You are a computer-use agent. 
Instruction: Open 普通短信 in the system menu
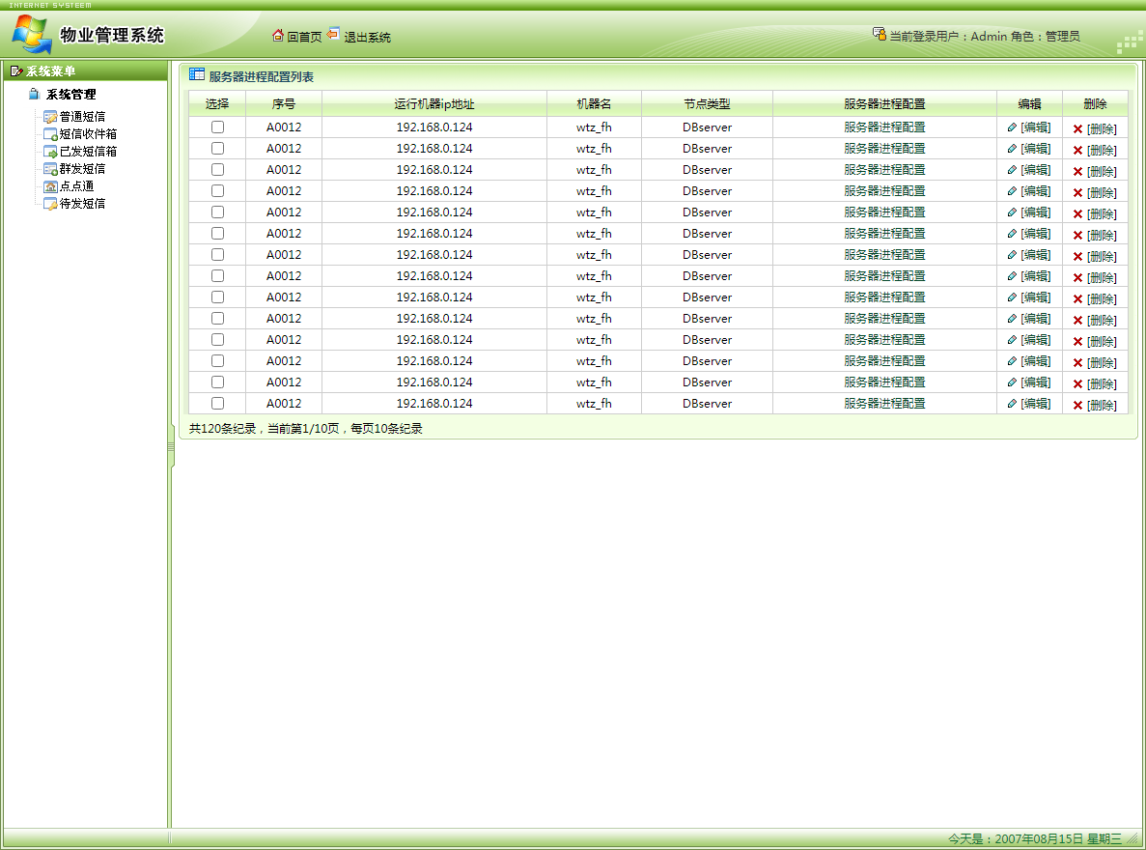point(82,117)
